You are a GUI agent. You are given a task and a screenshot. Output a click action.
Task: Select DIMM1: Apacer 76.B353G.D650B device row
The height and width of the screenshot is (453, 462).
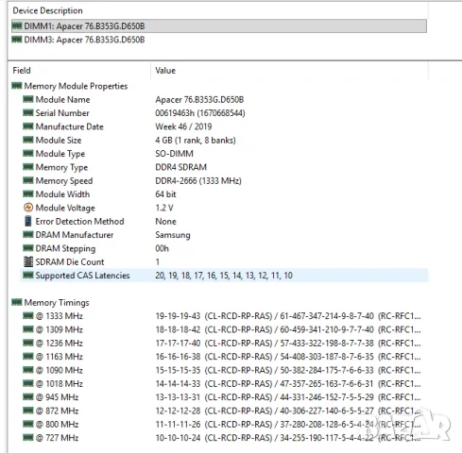point(219,26)
